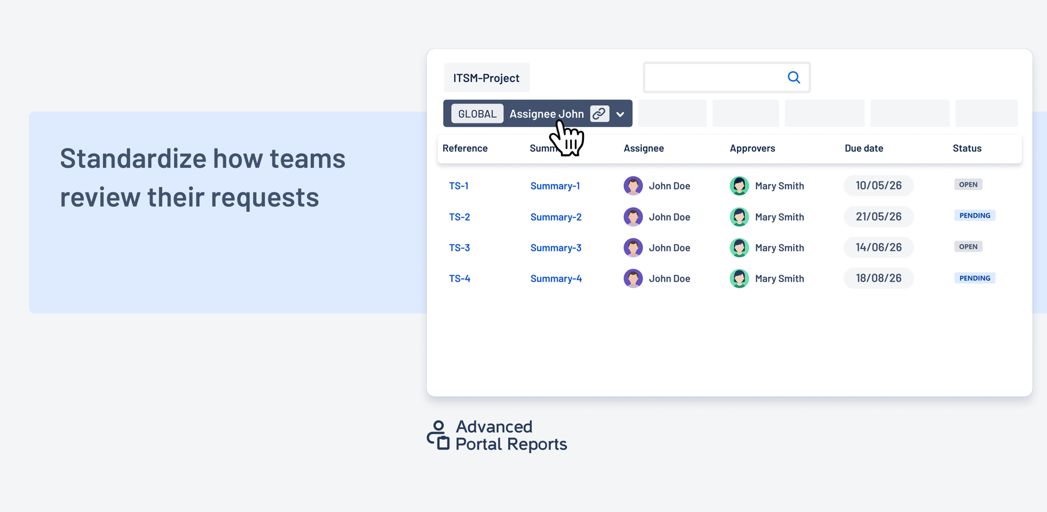This screenshot has height=512, width=1047.
Task: Click John Doe avatar in TS-1 row
Action: click(x=633, y=185)
